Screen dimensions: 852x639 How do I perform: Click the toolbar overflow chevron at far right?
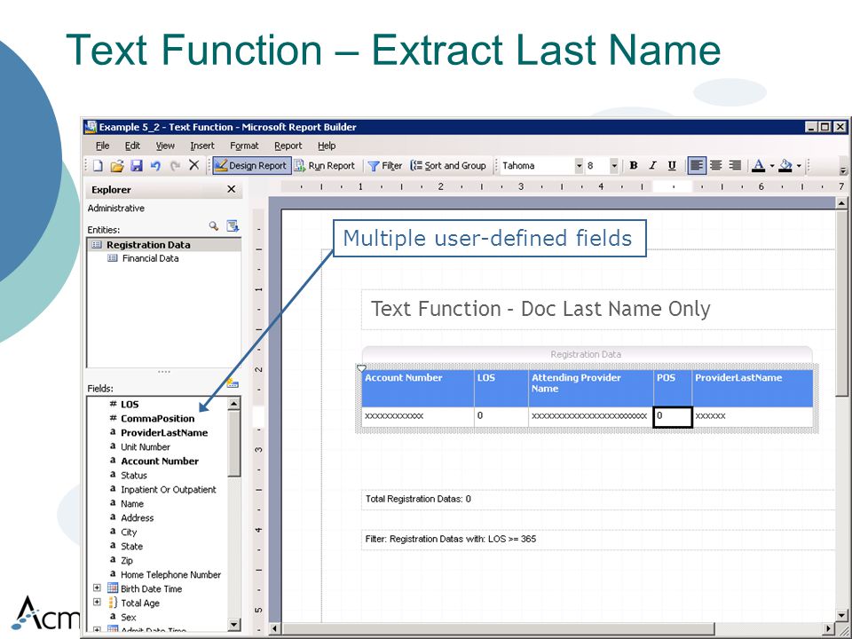(x=843, y=169)
